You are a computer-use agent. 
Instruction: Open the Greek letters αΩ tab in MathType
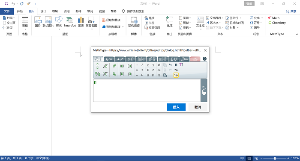coord(130,59)
